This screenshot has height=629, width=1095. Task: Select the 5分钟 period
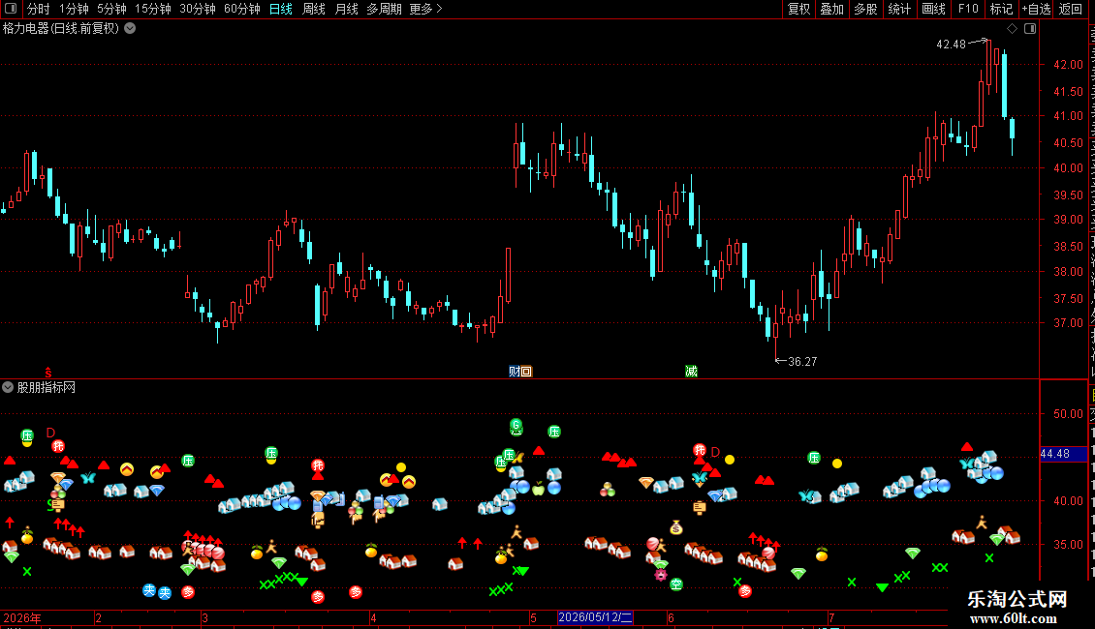[111, 9]
